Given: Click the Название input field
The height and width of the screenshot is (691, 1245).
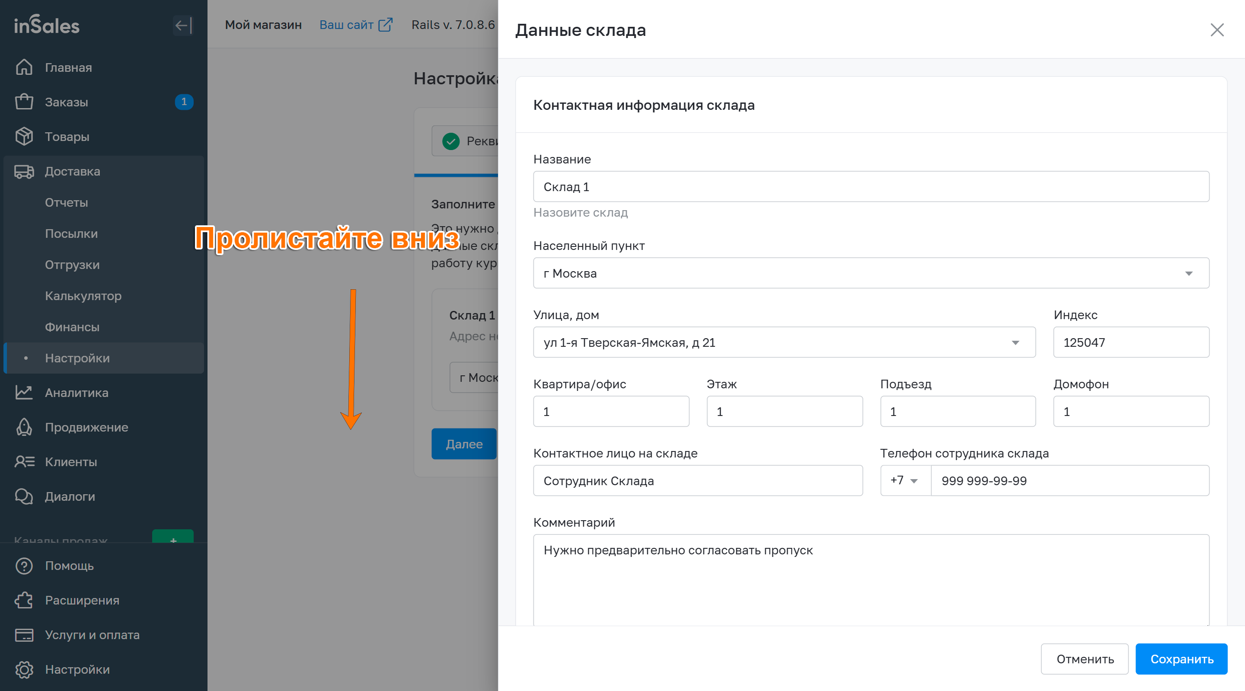Looking at the screenshot, I should point(871,187).
